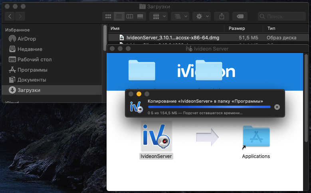Click the Образ диска type cell
Screen dimensions: 311x193
pos(281,37)
